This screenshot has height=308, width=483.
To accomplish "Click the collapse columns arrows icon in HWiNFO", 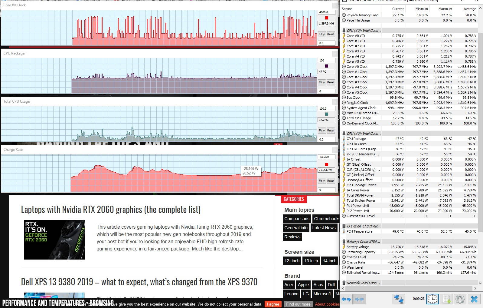I will [359, 299].
